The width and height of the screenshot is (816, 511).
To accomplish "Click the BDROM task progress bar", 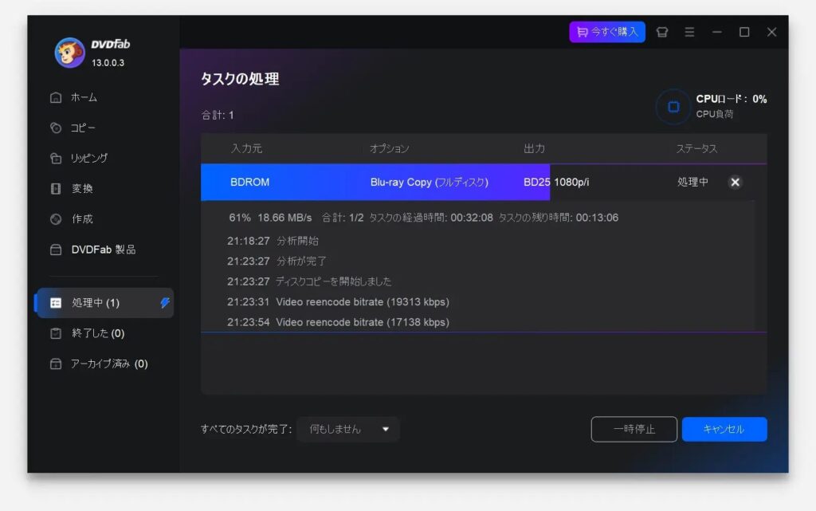I will point(375,182).
